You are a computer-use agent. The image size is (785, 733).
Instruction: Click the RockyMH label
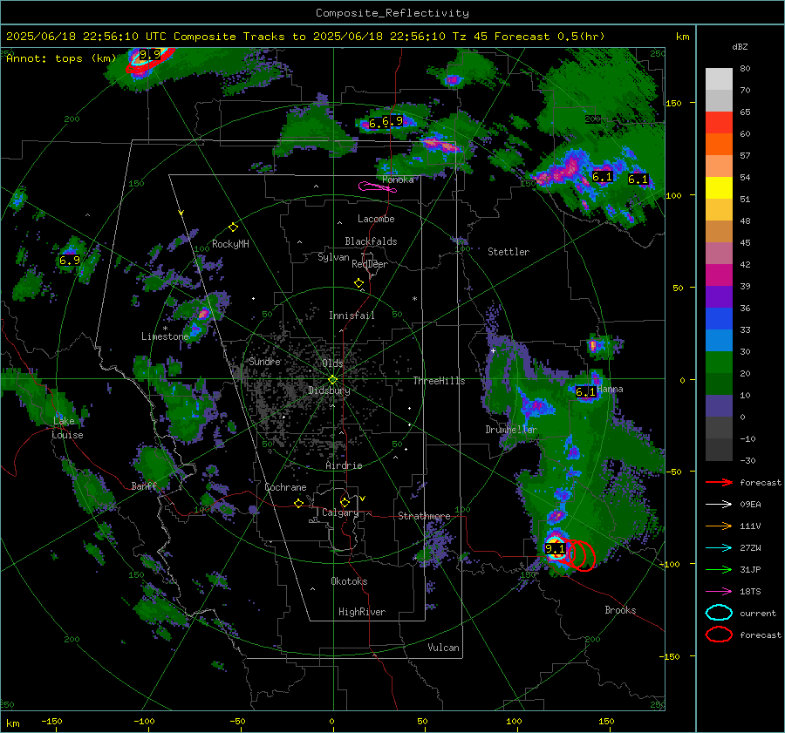click(x=230, y=244)
